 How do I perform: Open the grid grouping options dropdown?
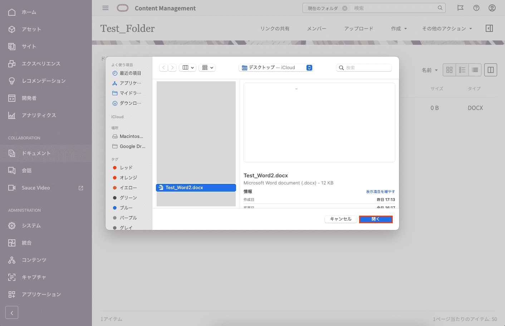click(207, 68)
